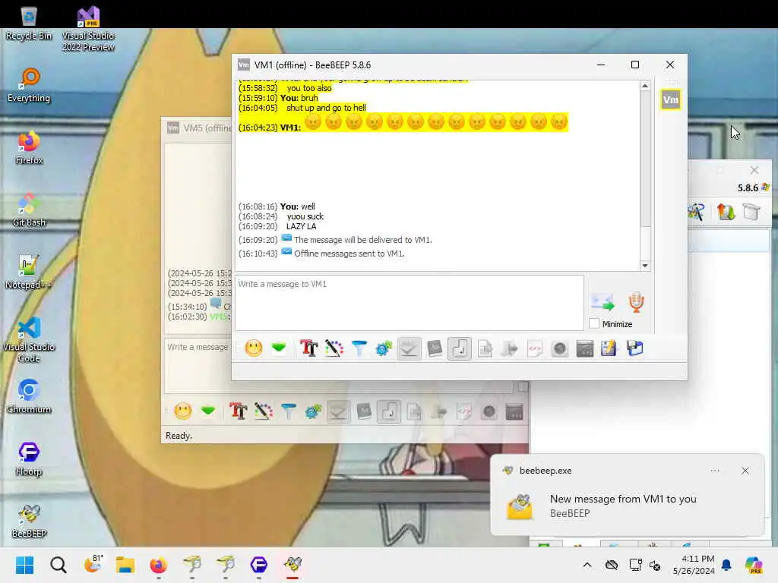Click muted volume icon in system tray
Screen dimensions: 778x583
[655, 565]
